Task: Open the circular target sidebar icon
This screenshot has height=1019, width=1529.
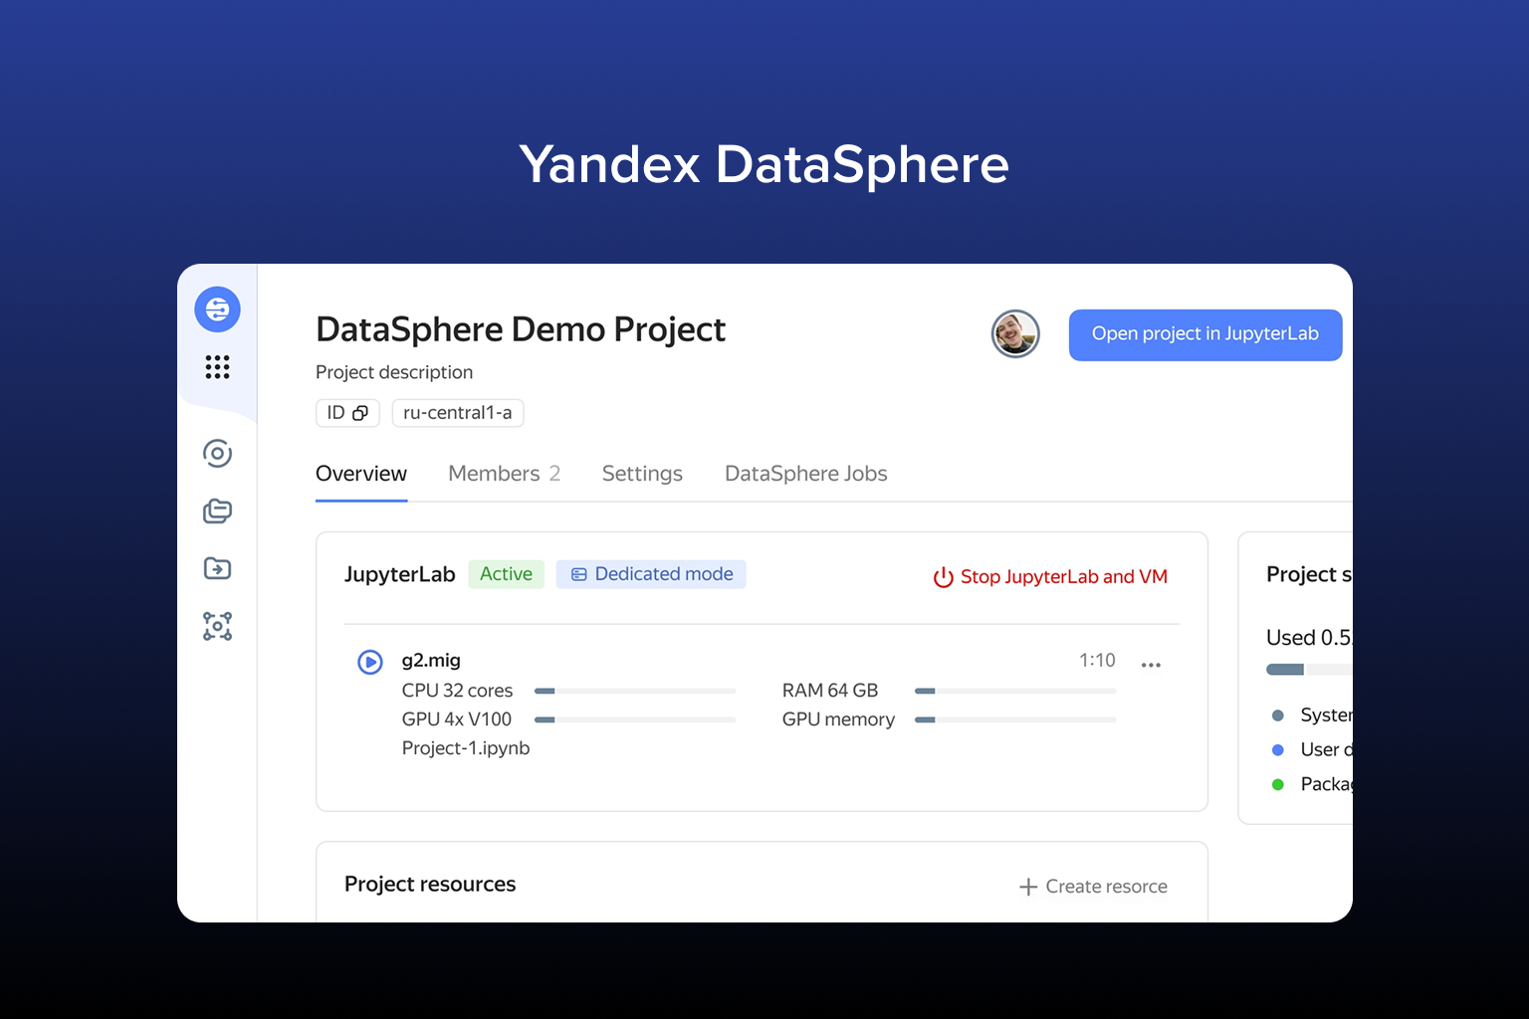Action: (217, 454)
